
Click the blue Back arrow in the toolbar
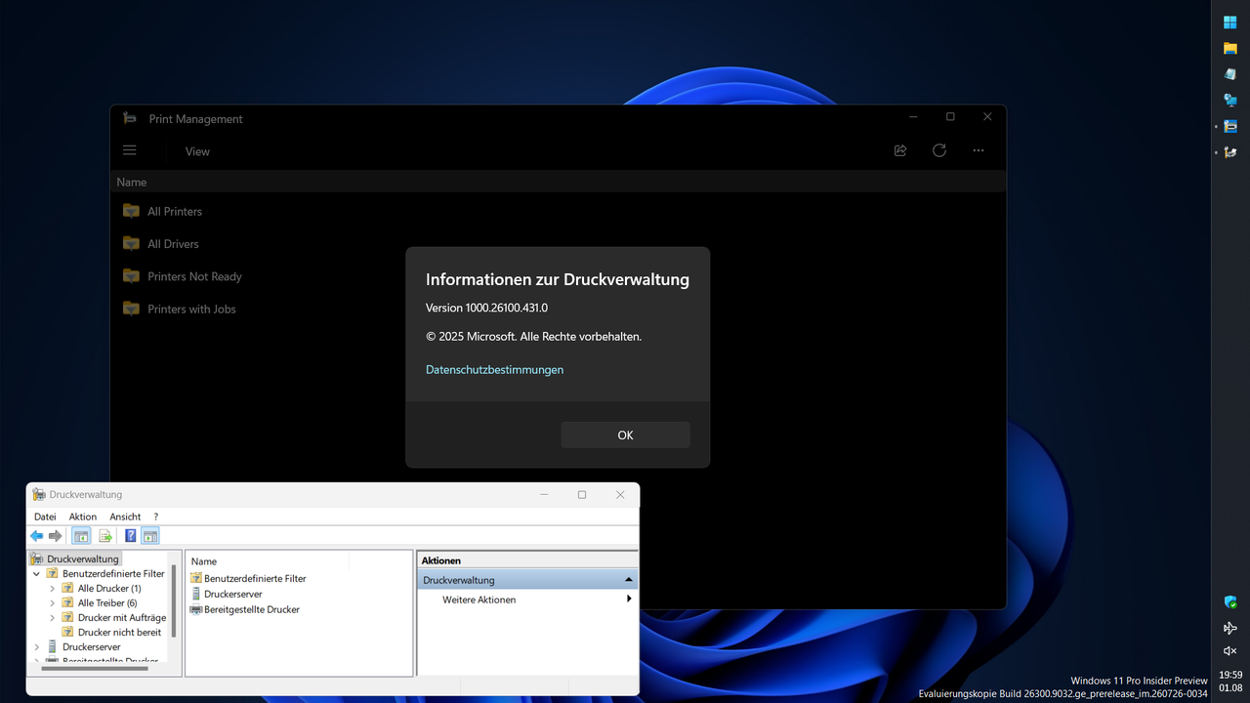pos(37,536)
